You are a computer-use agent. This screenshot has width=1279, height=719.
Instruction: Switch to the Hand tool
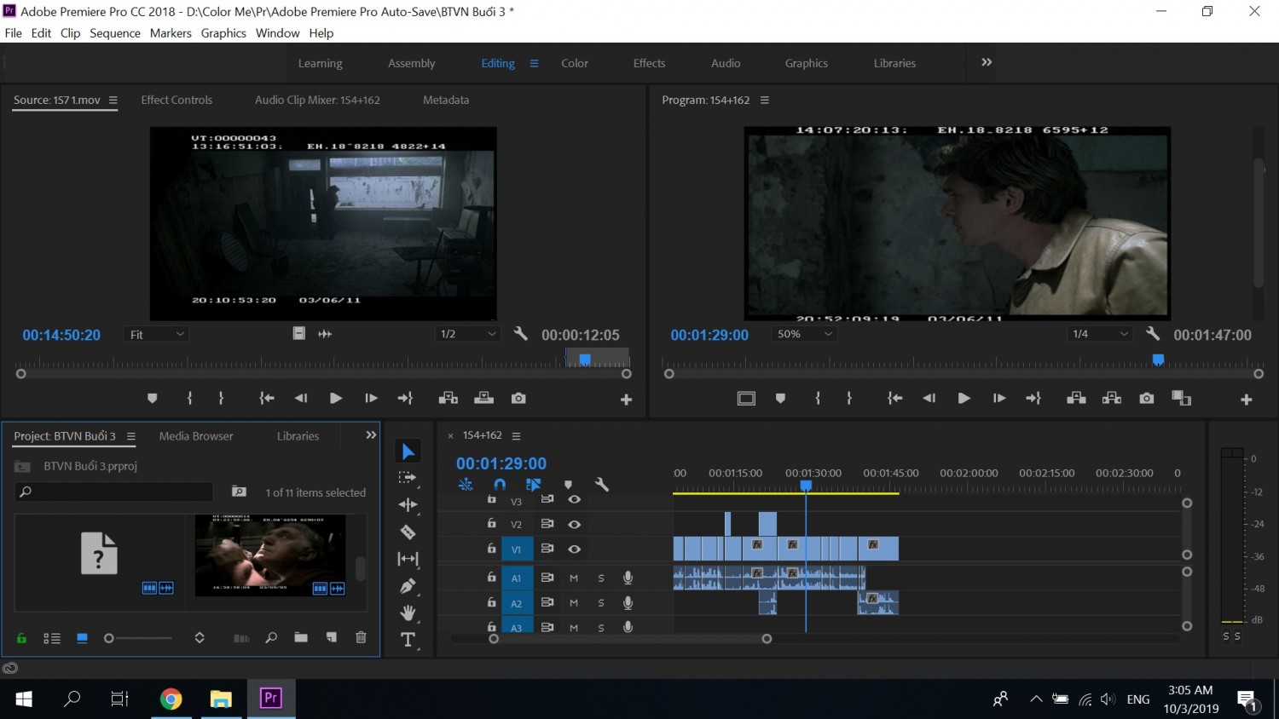408,613
